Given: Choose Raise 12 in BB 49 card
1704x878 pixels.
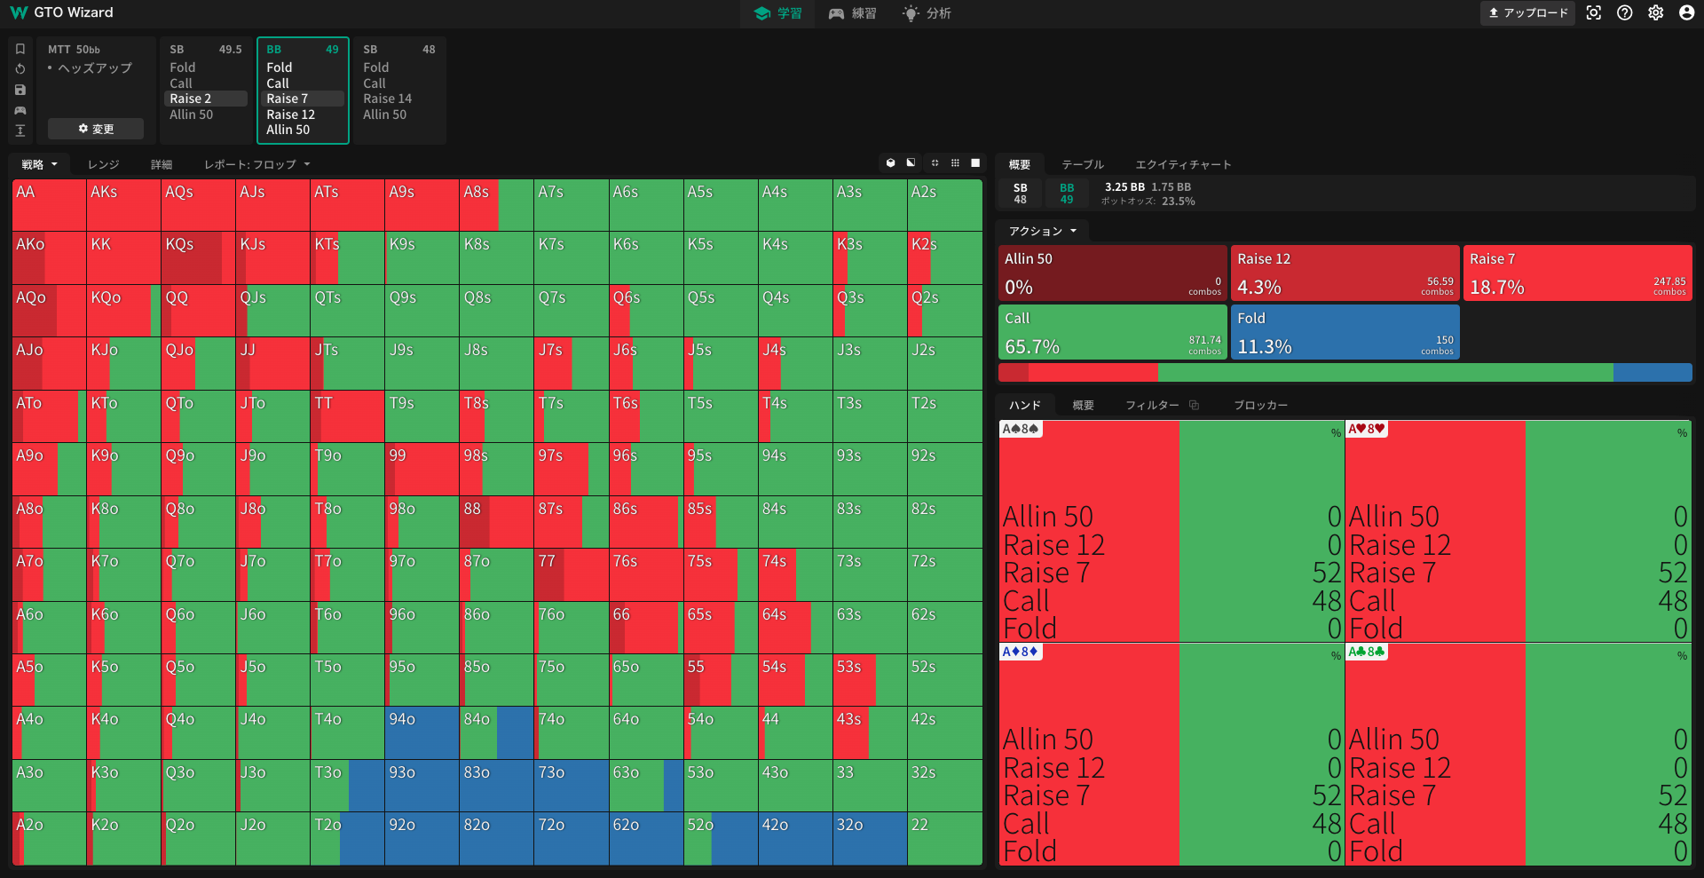Looking at the screenshot, I should click(304, 115).
